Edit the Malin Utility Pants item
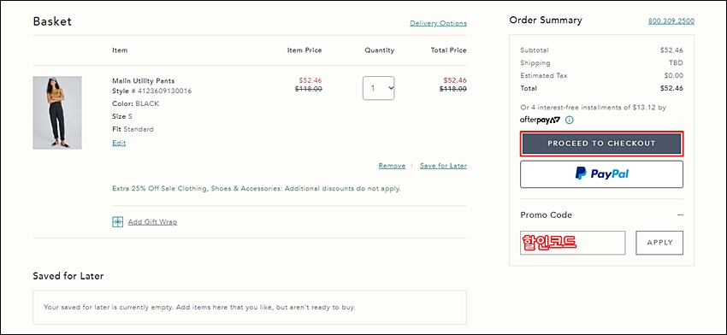 tap(119, 143)
